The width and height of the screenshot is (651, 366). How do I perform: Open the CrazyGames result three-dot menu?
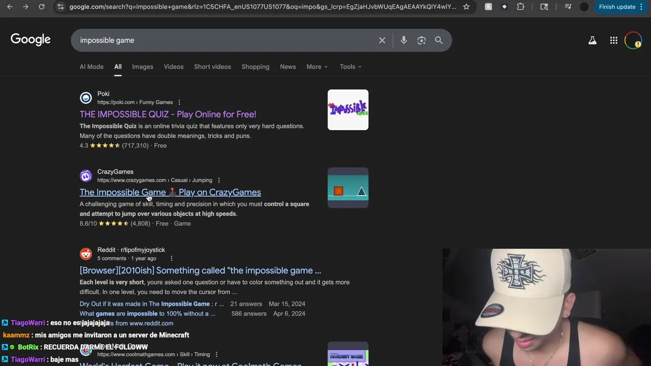click(x=219, y=180)
